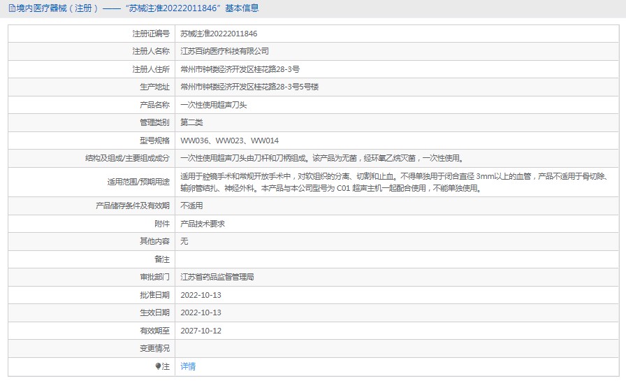Click the lightbulb icon beside 注

pos(158,366)
